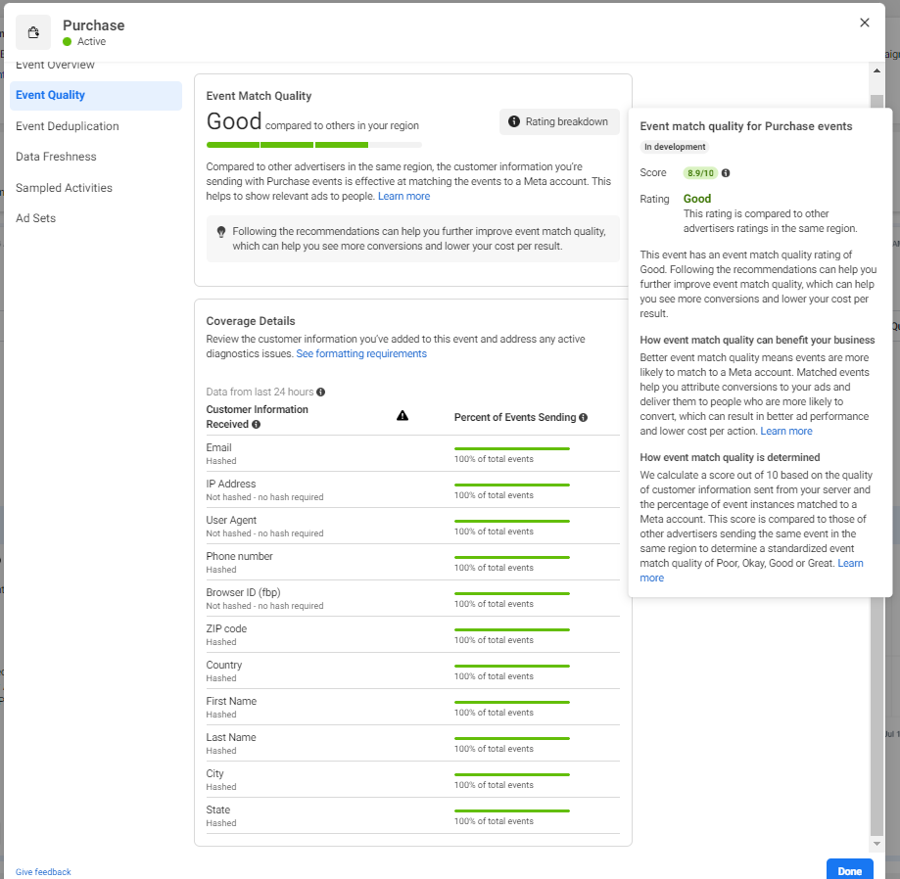900x879 pixels.
Task: Click the lightbulb recommendation icon
Action: (221, 232)
